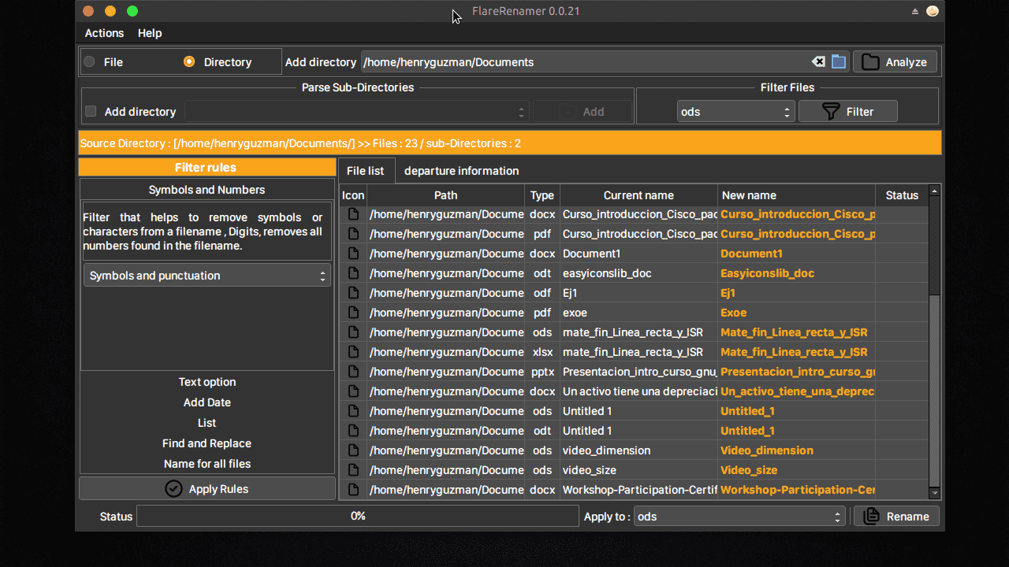This screenshot has width=1009, height=567.
Task: Open the Filter Files extension dropdown
Action: coord(735,112)
